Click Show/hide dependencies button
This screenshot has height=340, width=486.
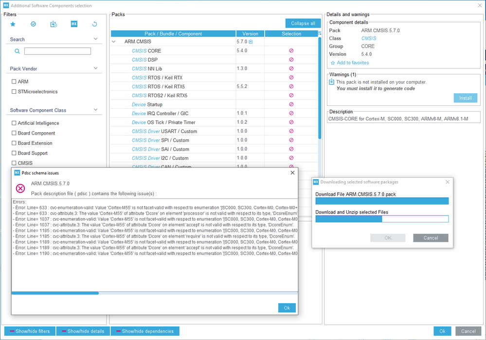click(x=145, y=331)
